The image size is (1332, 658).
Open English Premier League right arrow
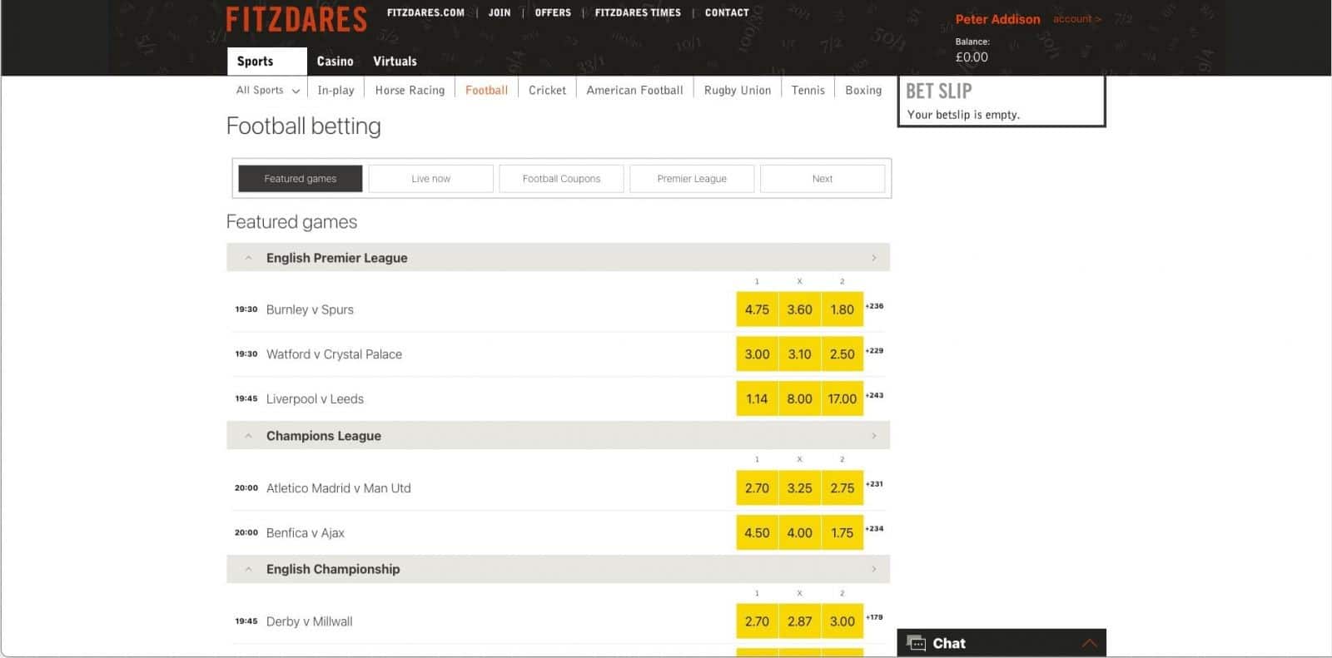pyautogui.click(x=873, y=258)
